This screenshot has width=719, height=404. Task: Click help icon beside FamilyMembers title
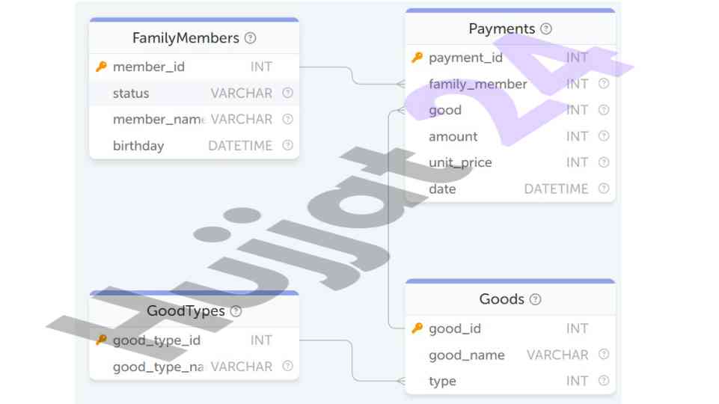click(x=250, y=38)
